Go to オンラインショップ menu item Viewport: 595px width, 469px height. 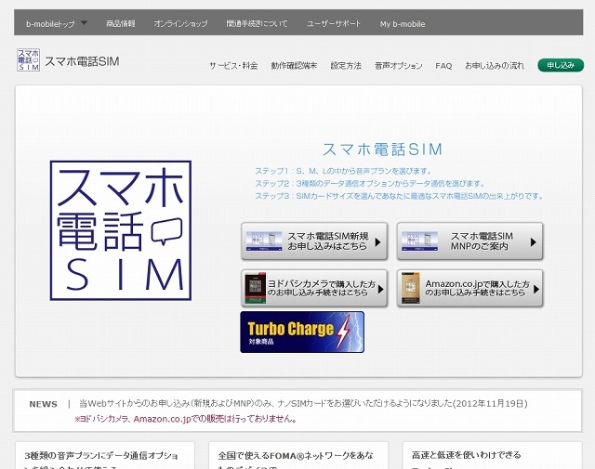(180, 23)
